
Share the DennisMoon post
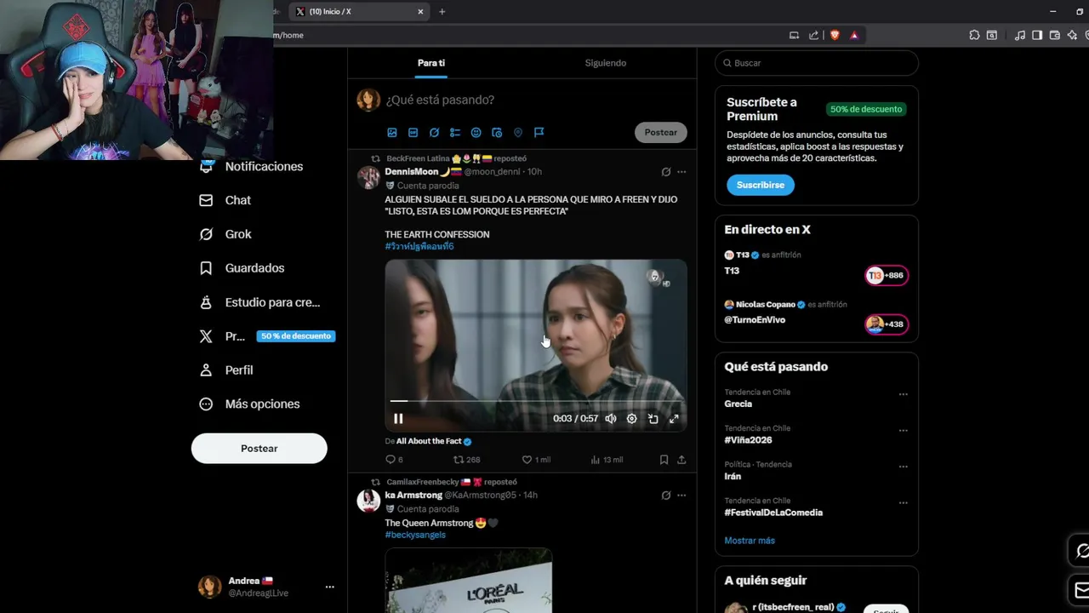click(681, 460)
